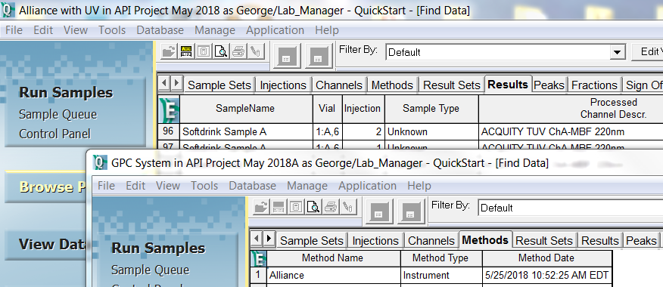Switch to Injections tab in Alliance window
The height and width of the screenshot is (287, 663).
283,85
